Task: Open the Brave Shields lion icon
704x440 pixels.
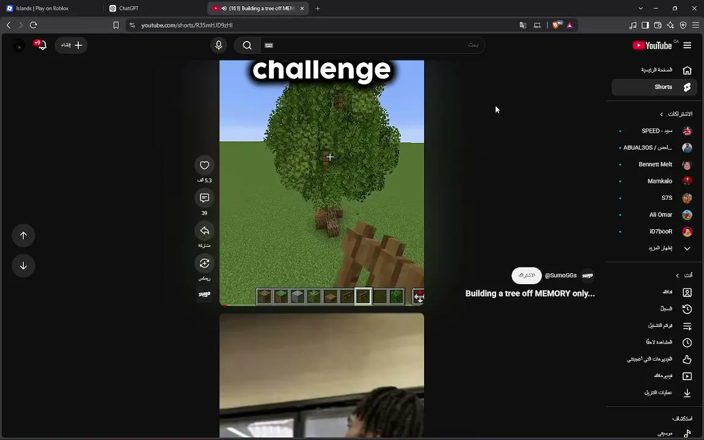Action: (x=557, y=25)
